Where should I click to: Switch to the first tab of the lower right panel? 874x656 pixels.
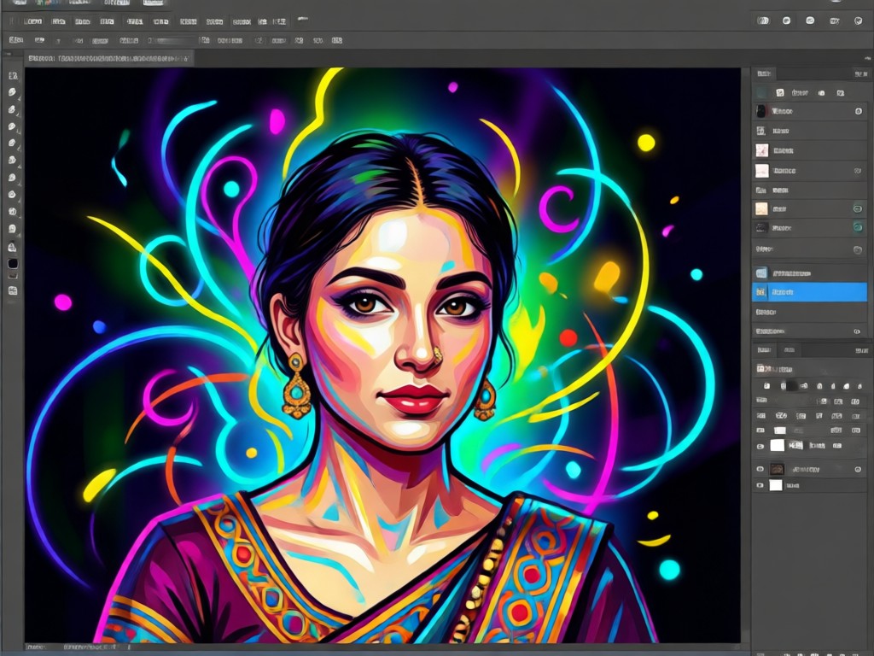(x=764, y=349)
